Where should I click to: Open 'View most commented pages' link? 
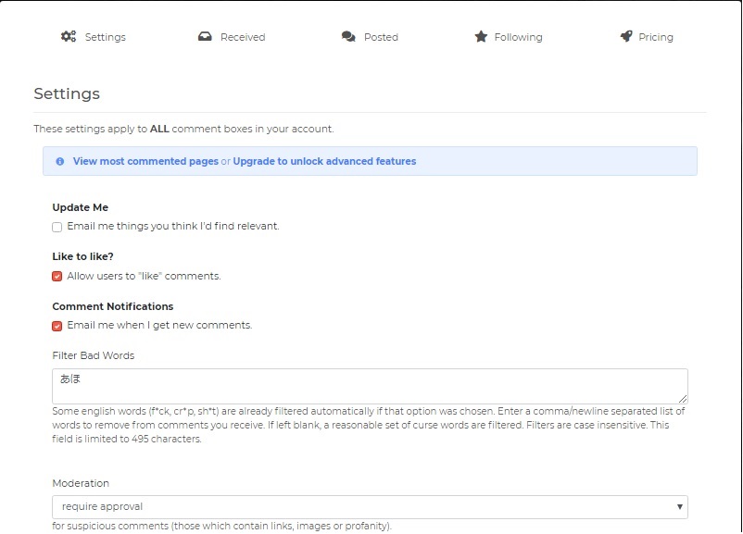(x=145, y=161)
